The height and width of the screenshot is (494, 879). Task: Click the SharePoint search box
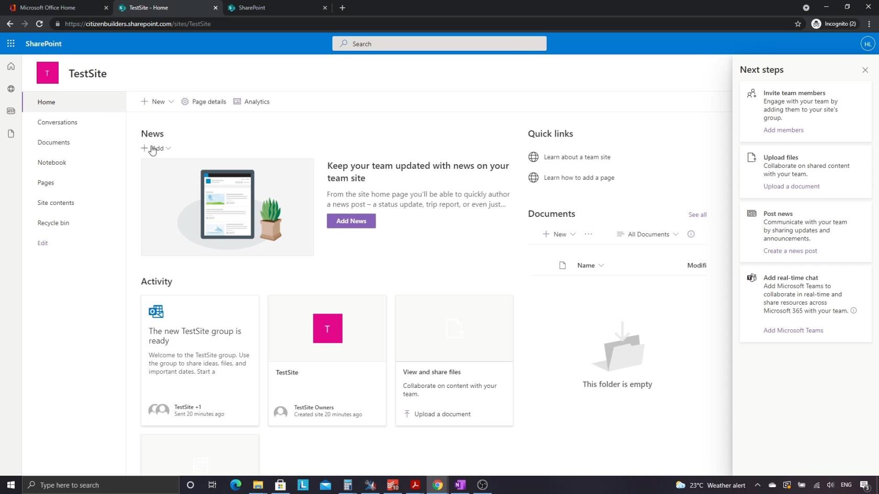439,44
